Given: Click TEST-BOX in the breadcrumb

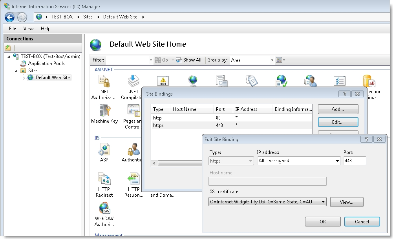Looking at the screenshot, I should [x=62, y=17].
